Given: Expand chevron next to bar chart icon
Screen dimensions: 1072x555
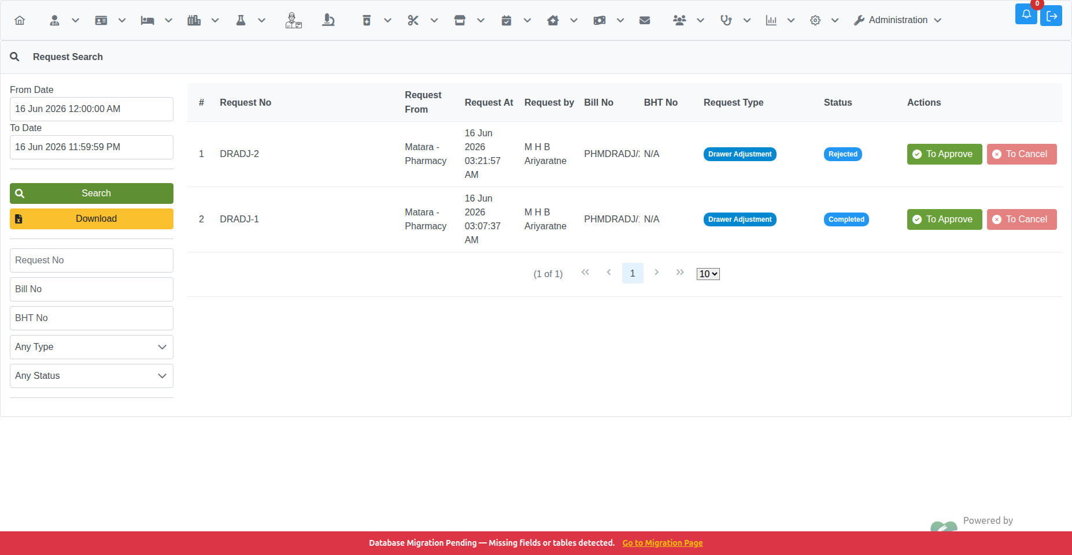Looking at the screenshot, I should click(791, 20).
